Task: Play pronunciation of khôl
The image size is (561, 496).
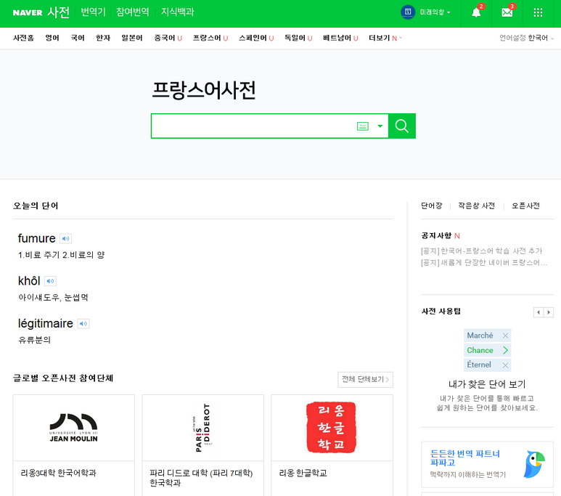Action: pos(50,281)
